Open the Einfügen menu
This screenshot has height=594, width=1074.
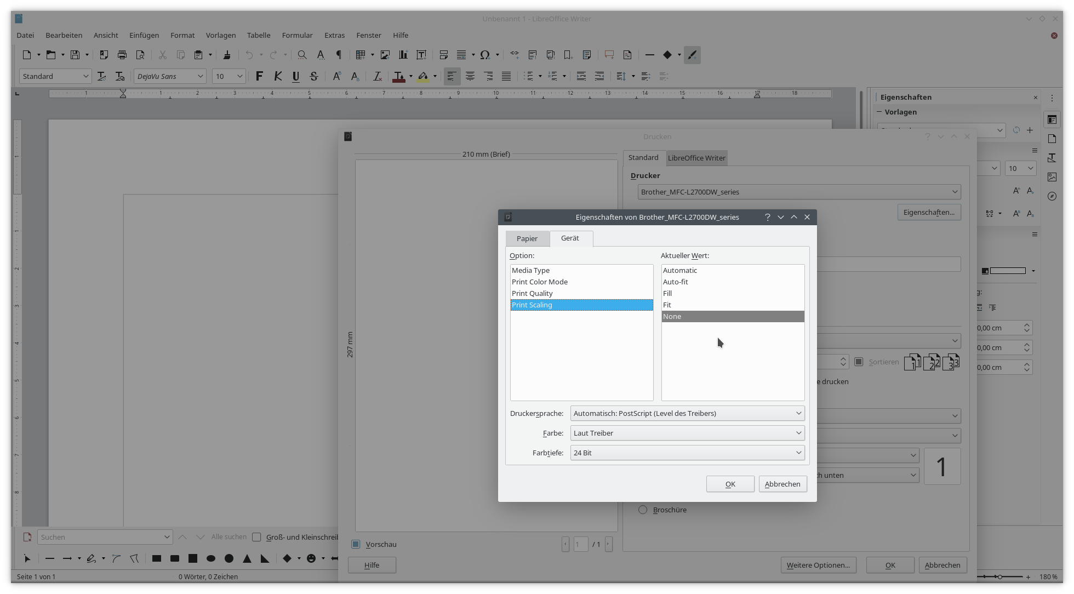click(x=144, y=35)
